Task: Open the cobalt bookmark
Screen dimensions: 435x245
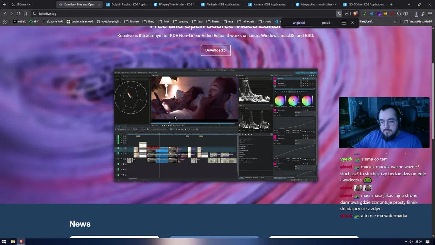Action: (19, 21)
